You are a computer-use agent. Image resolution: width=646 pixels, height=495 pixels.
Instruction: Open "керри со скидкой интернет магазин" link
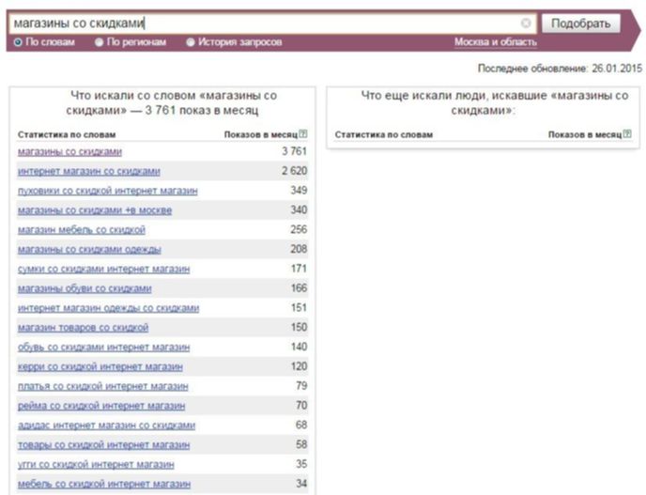click(100, 367)
